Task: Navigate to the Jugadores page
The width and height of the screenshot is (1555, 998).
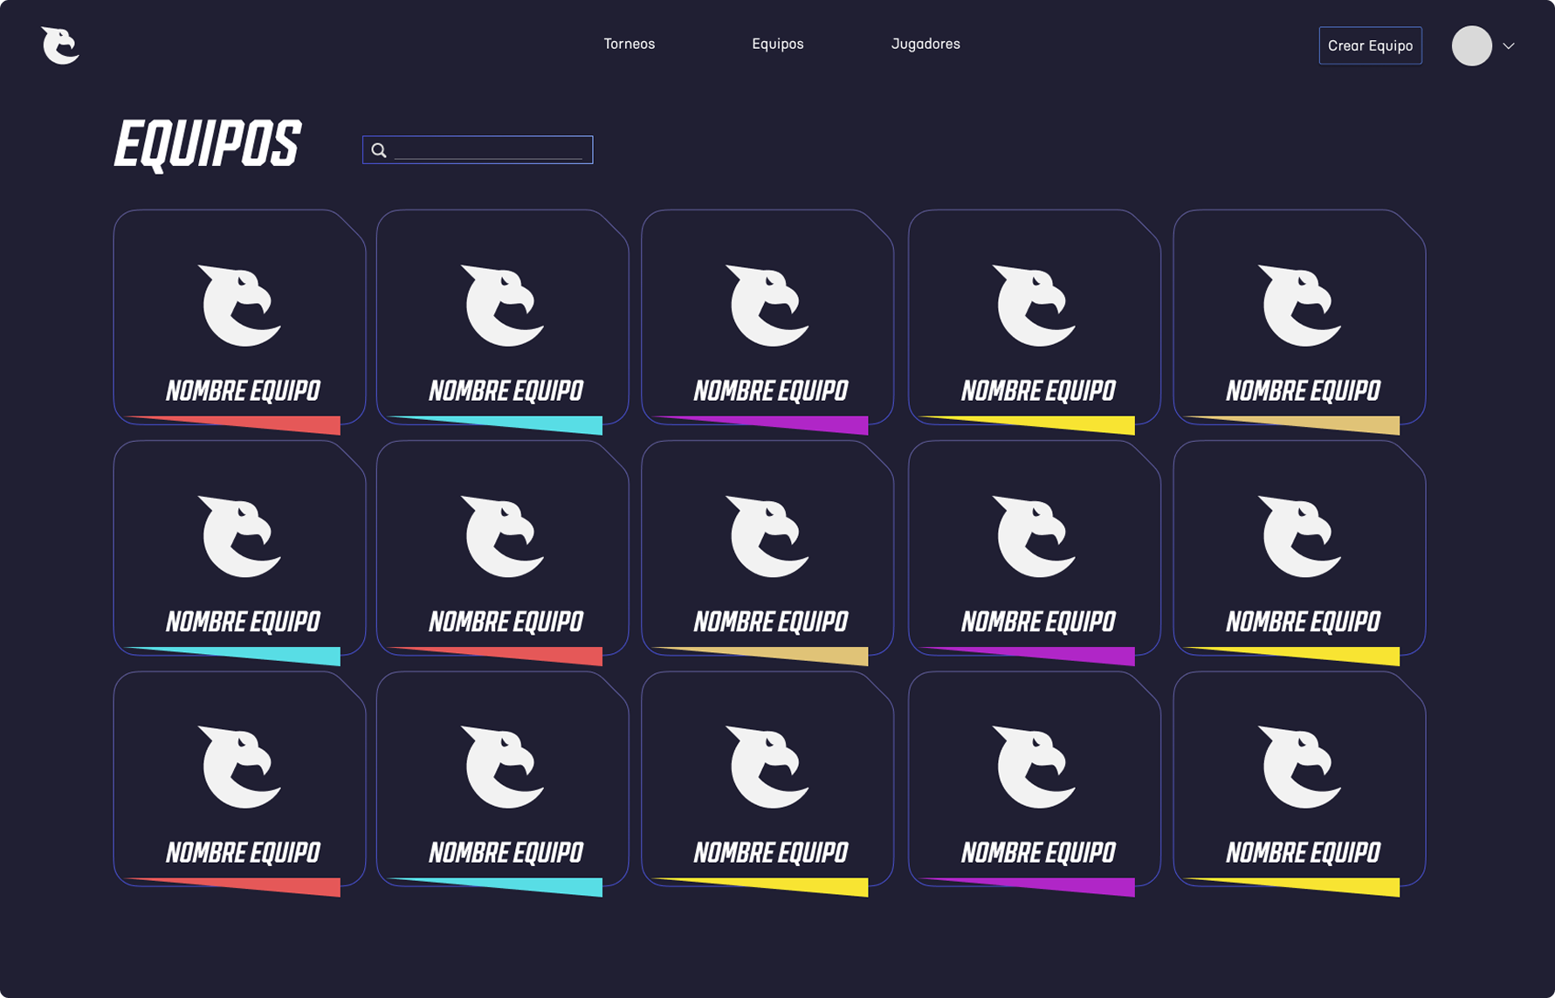Action: pyautogui.click(x=925, y=44)
